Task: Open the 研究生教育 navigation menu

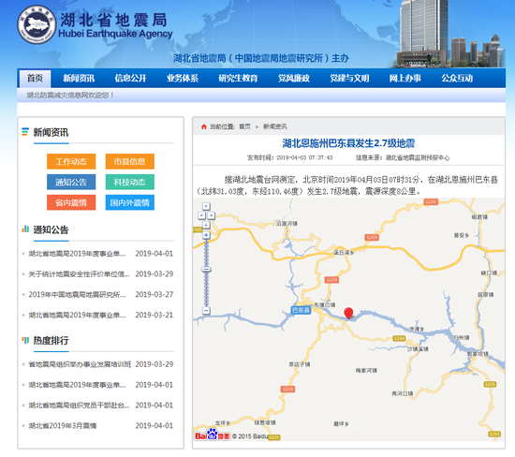Action: click(x=238, y=78)
